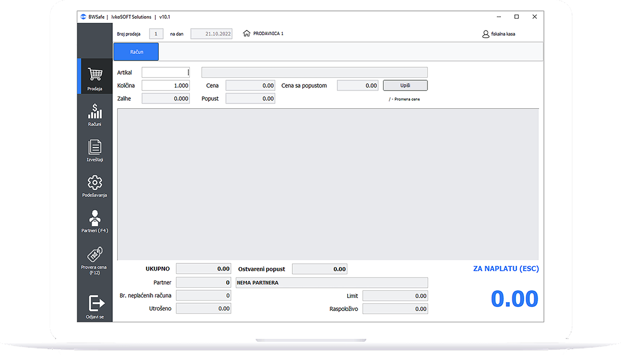Click the Količina quantity field

[x=166, y=85]
